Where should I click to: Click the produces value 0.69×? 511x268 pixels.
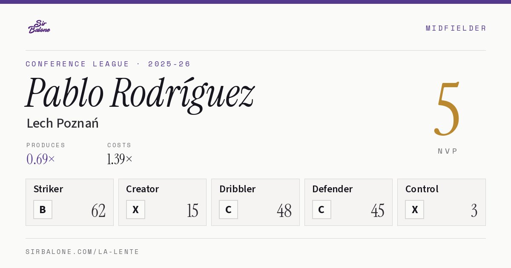[41, 159]
